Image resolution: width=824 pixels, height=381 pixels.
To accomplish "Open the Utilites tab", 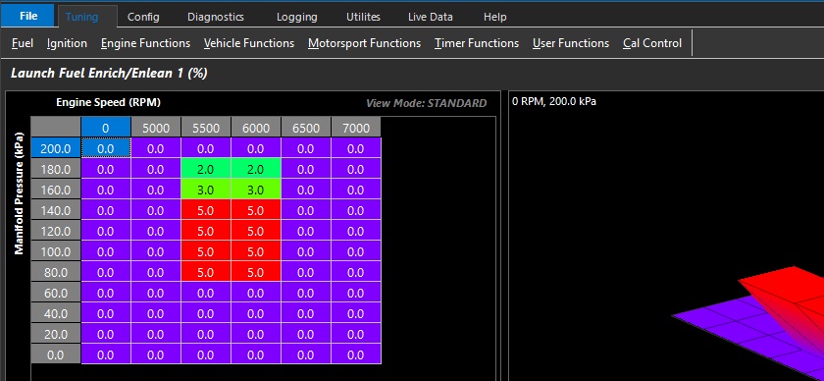I will click(x=363, y=17).
